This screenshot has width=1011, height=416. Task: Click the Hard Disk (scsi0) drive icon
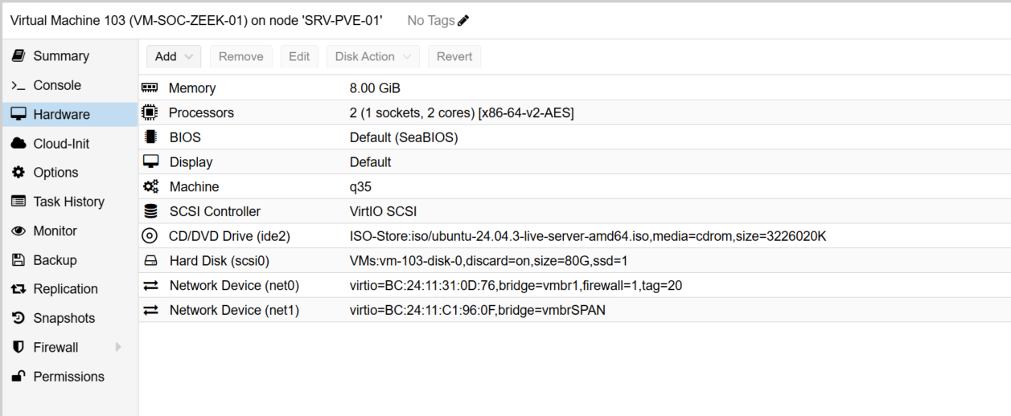coord(150,261)
